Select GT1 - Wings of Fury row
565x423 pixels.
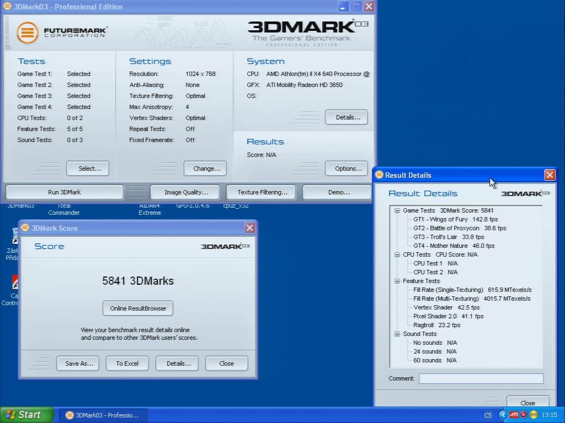click(455, 219)
